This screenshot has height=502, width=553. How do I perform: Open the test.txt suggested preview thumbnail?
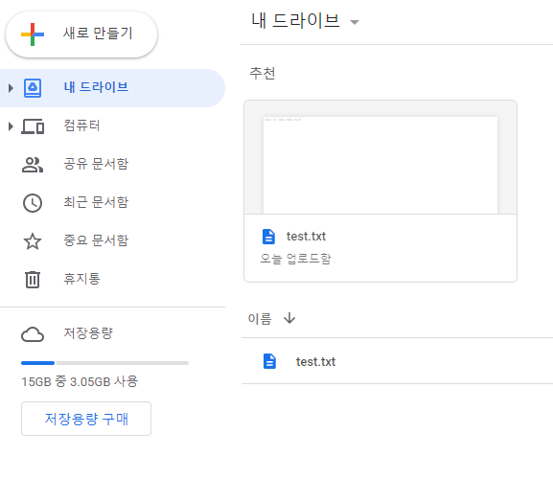(380, 157)
